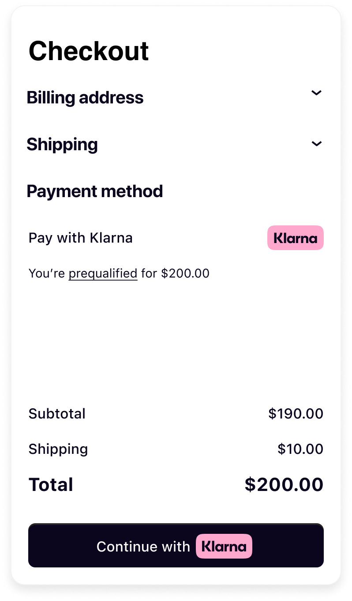
Task: Click the $10.00 shipping amount
Action: tap(300, 449)
